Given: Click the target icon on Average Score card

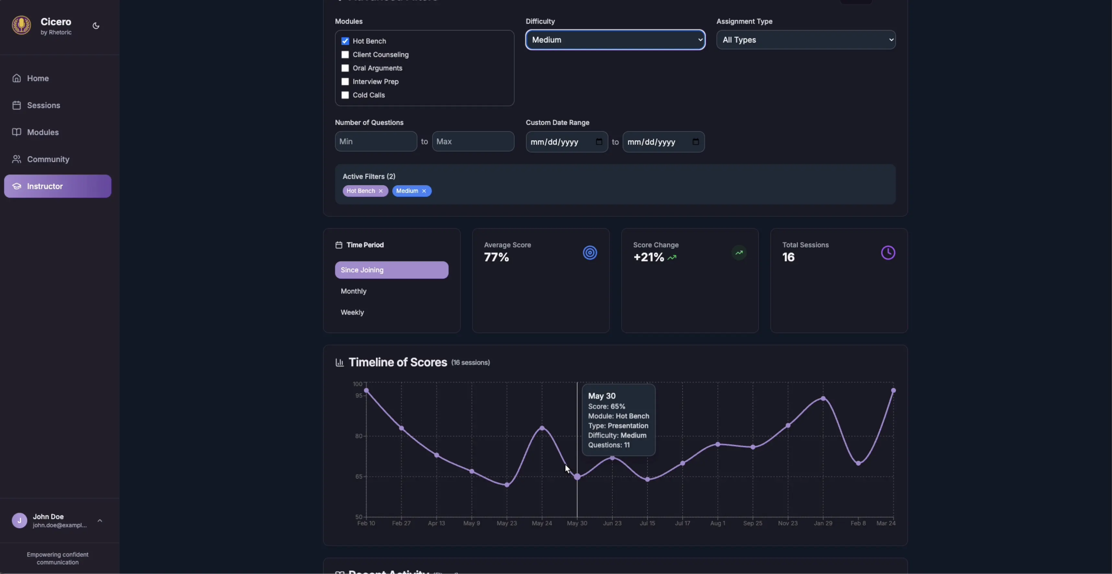Looking at the screenshot, I should pos(590,252).
